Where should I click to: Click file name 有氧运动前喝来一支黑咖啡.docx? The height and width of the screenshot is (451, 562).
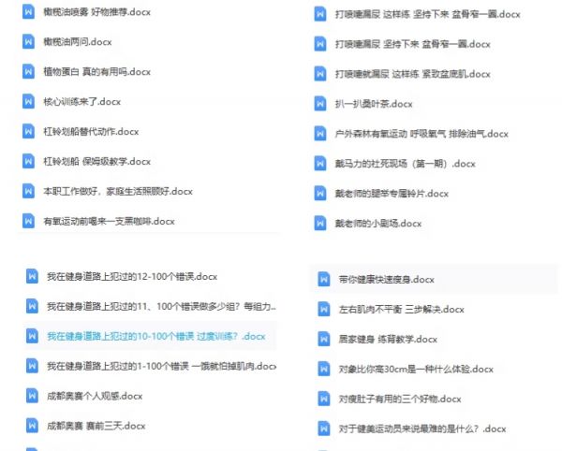point(109,221)
